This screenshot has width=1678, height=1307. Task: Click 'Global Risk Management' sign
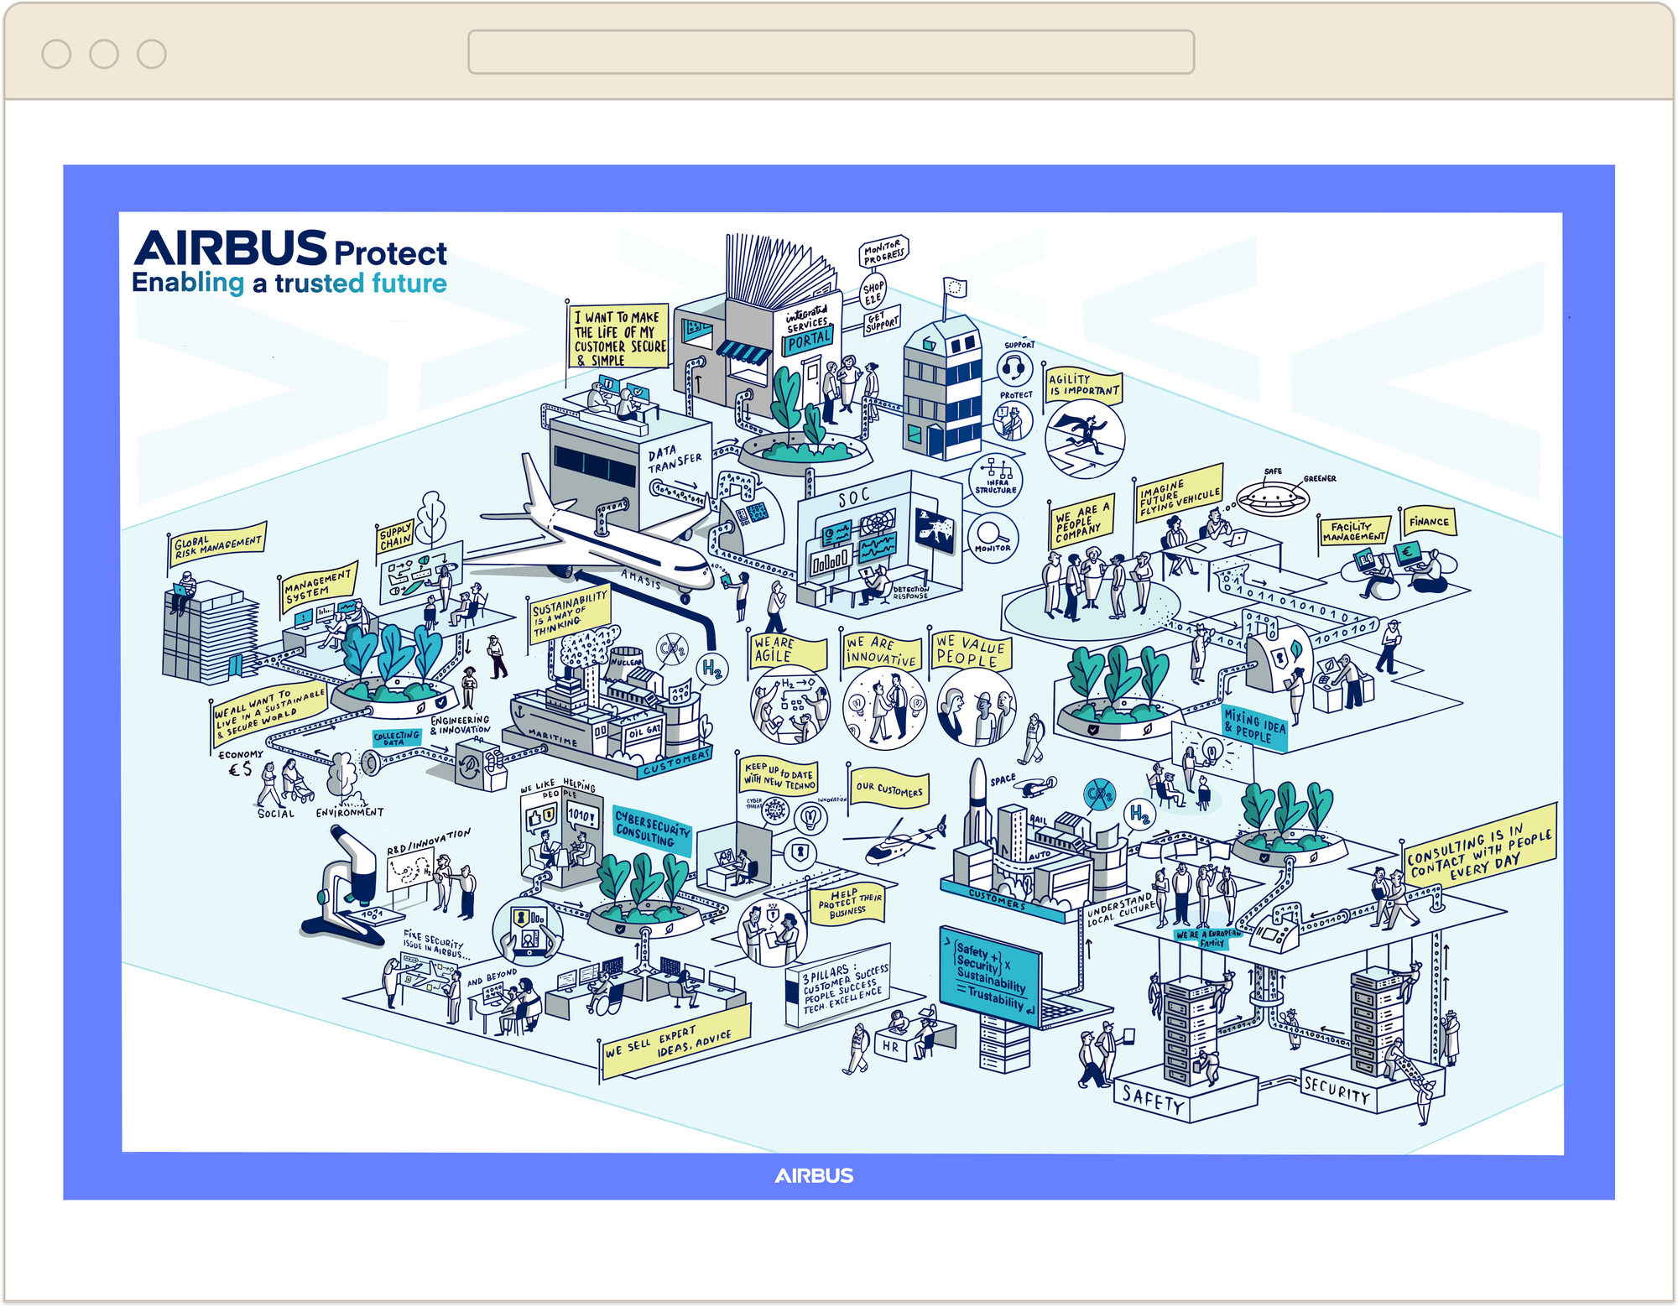[x=217, y=545]
